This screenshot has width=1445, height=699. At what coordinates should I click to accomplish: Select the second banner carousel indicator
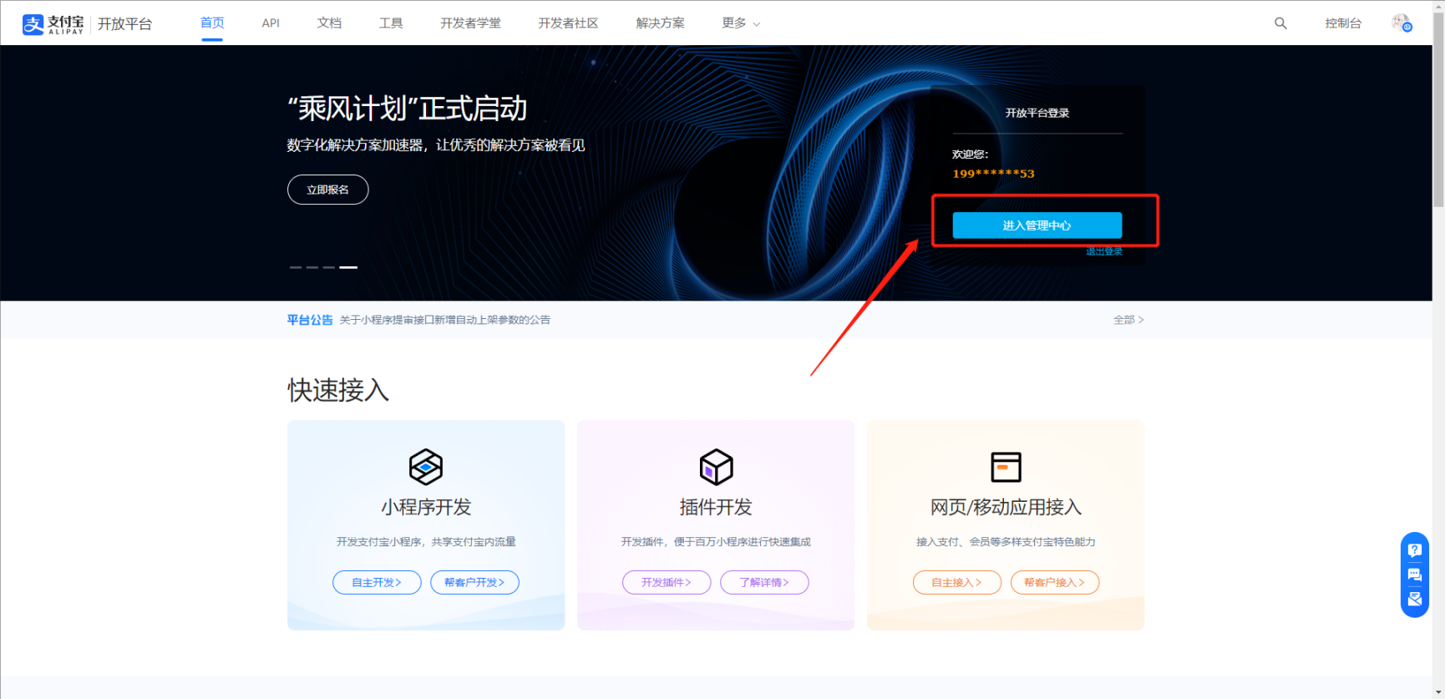point(312,267)
